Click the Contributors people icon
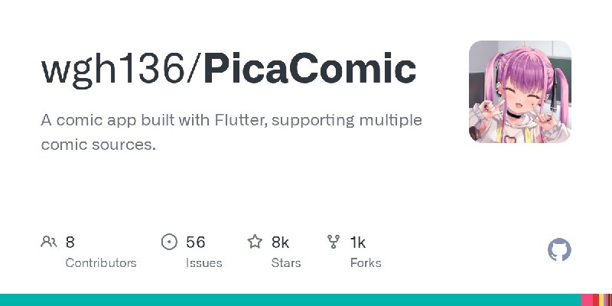Image resolution: width=612 pixels, height=306 pixels. [x=49, y=243]
